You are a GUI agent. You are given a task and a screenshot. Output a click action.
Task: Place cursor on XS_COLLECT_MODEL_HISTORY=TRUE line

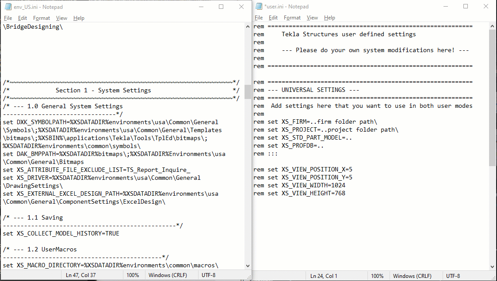tap(61, 233)
